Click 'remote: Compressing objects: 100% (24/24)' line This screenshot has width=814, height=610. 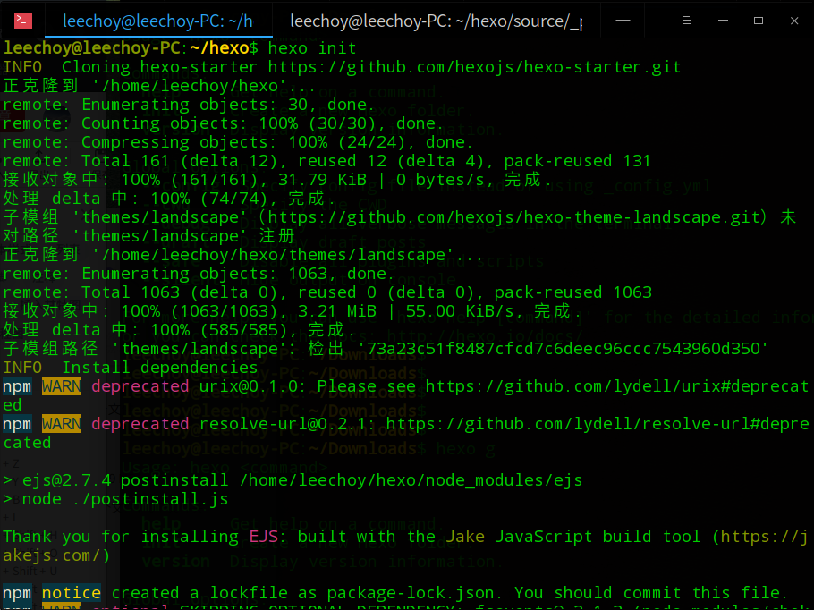[238, 142]
